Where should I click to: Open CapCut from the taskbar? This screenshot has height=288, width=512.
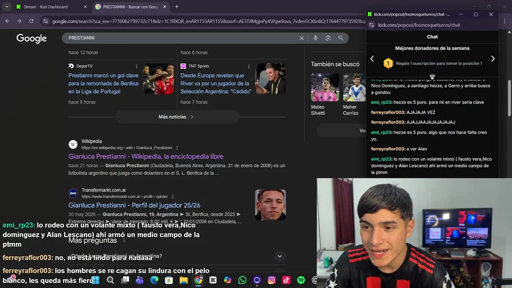(x=213, y=280)
